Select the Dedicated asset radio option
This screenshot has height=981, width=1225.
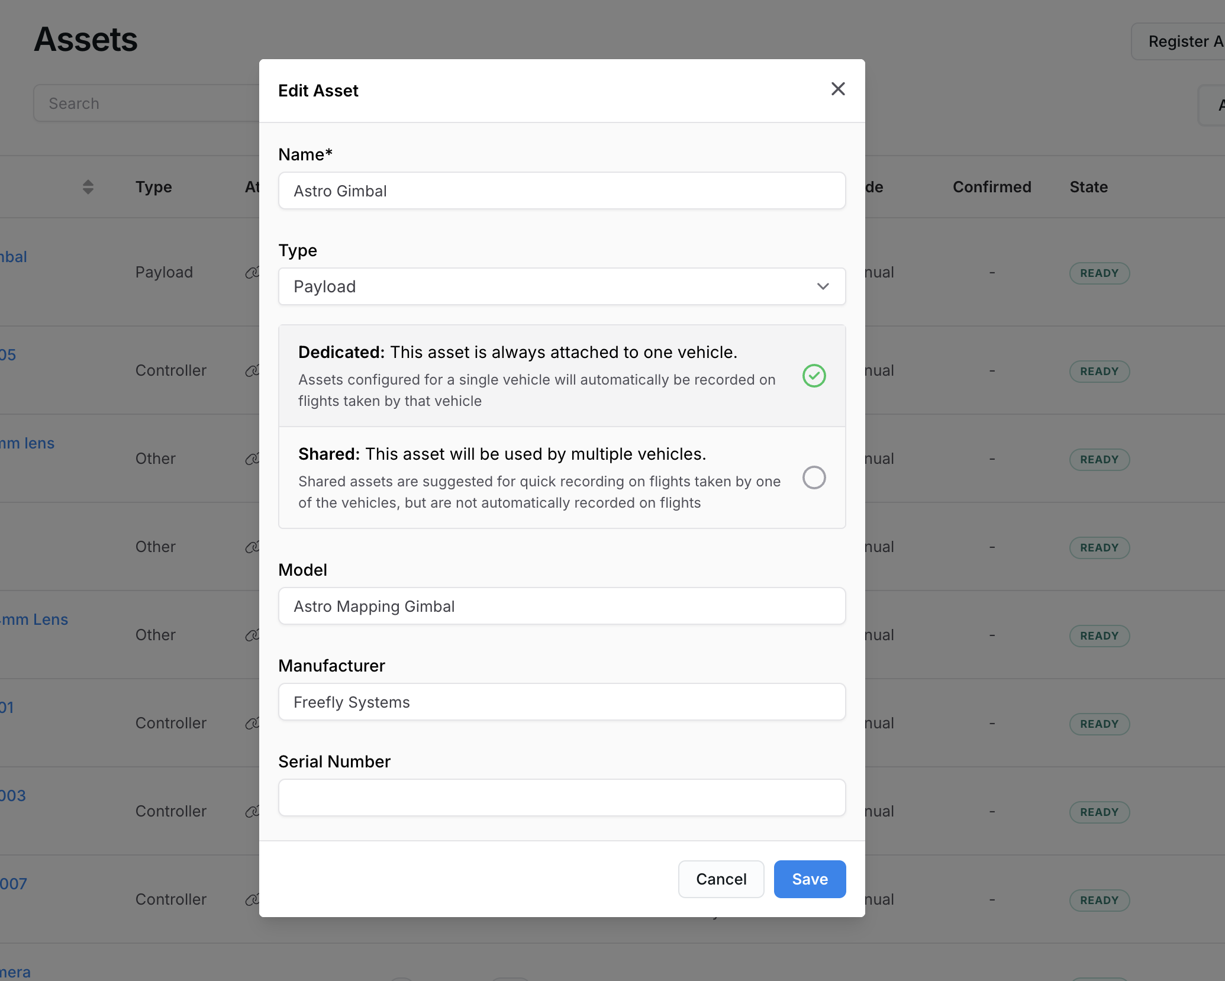(x=814, y=376)
